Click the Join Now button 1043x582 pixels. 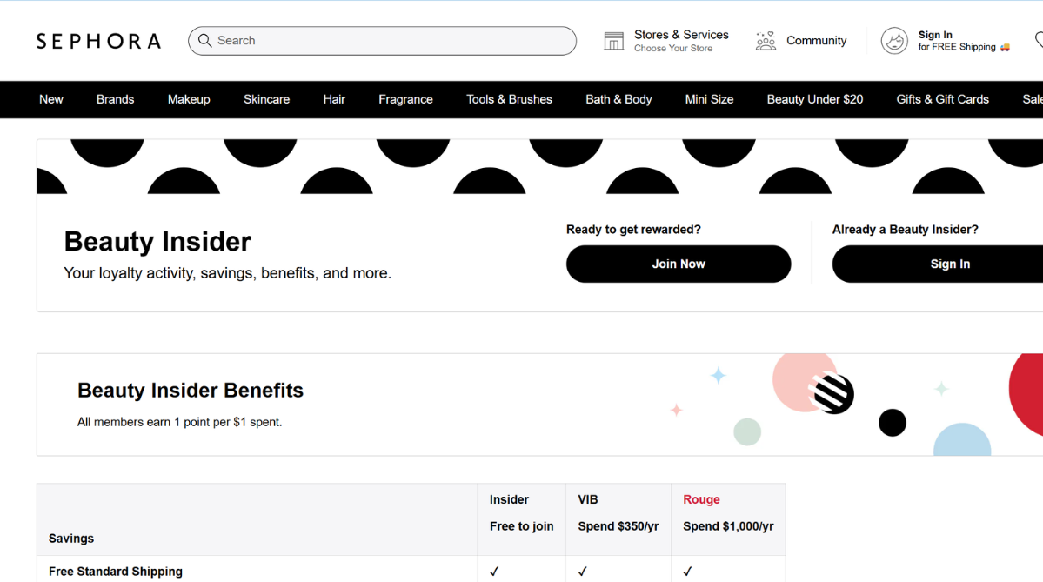679,264
